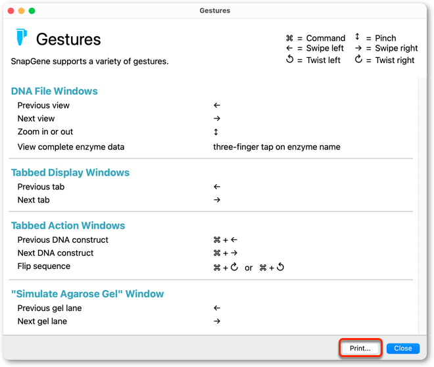
Task: Click the 'Pinch' legend label
Action: [385, 38]
